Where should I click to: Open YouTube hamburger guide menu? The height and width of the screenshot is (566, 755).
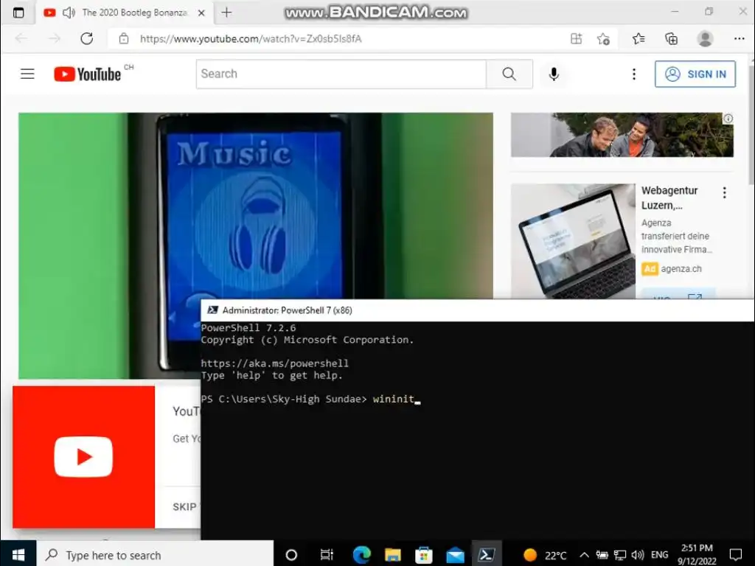[27, 74]
